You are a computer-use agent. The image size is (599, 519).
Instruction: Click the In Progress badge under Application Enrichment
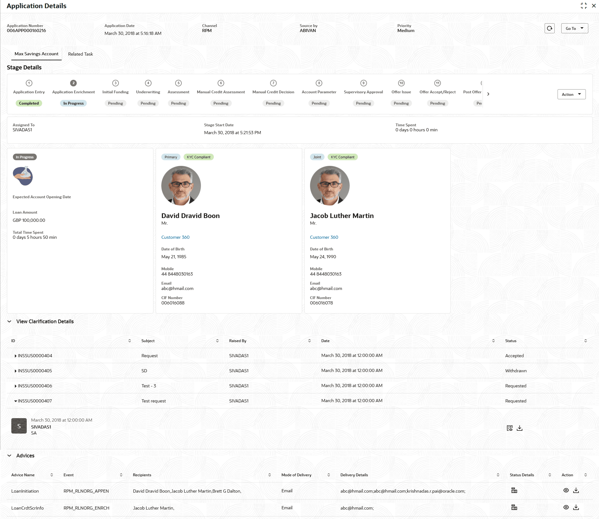coord(73,103)
